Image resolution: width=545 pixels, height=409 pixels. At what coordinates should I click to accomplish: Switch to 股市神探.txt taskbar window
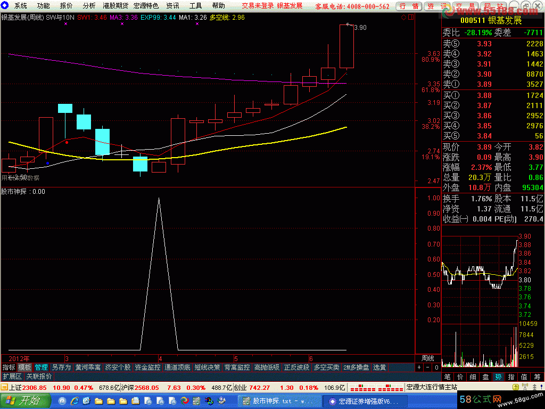coord(279,401)
